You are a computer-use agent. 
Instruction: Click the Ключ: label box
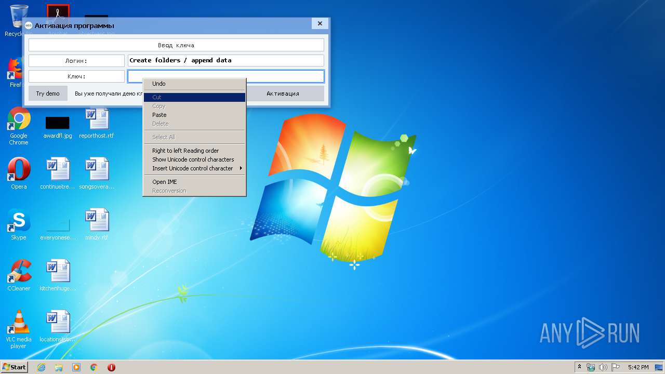point(76,76)
